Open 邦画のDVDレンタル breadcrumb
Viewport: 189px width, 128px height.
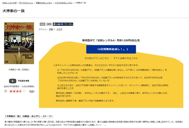pos(44,3)
